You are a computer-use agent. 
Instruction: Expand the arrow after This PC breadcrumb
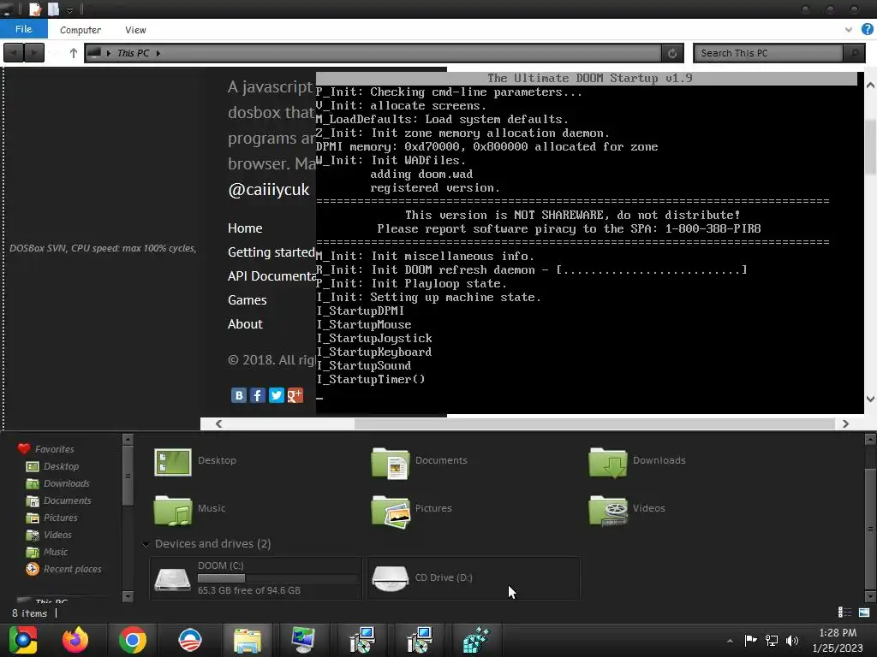pos(158,53)
